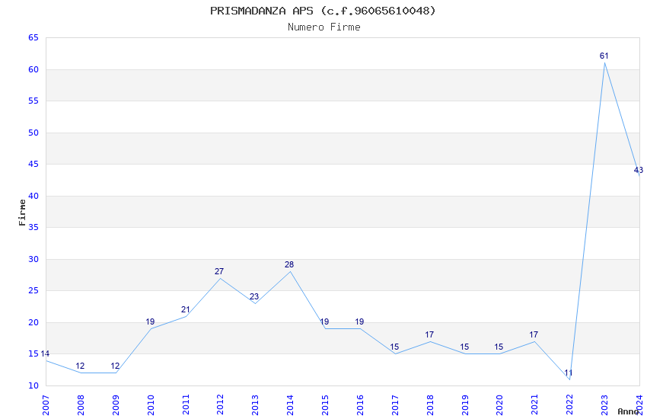Click x-axis year 2007
The width and height of the screenshot is (647, 419).
click(46, 405)
